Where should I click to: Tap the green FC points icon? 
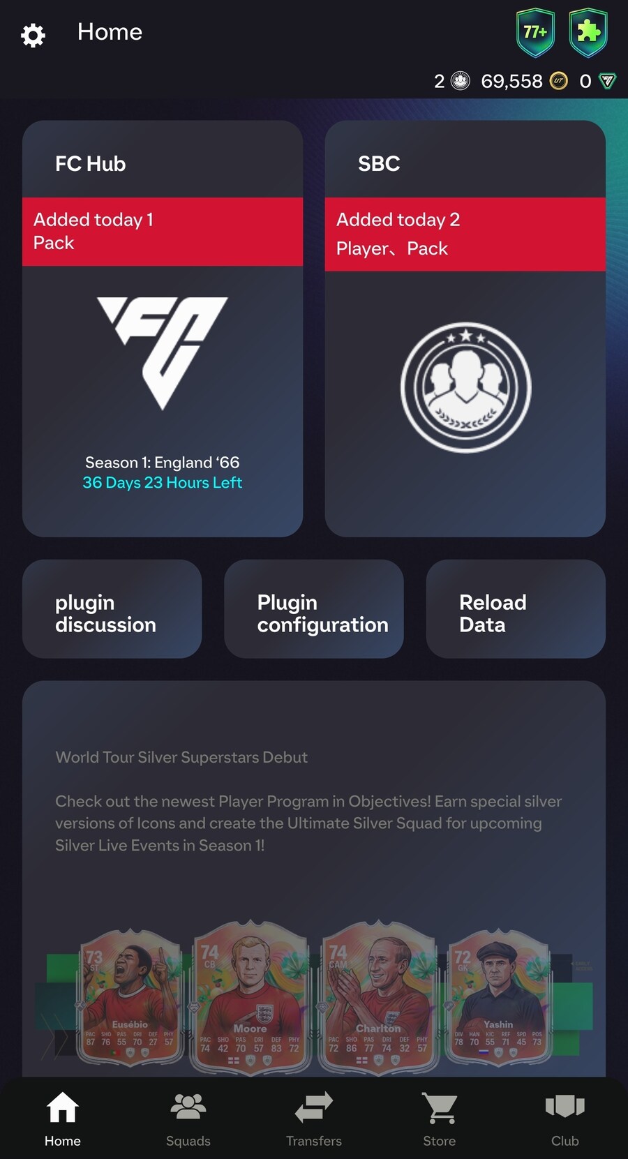pyautogui.click(x=608, y=82)
